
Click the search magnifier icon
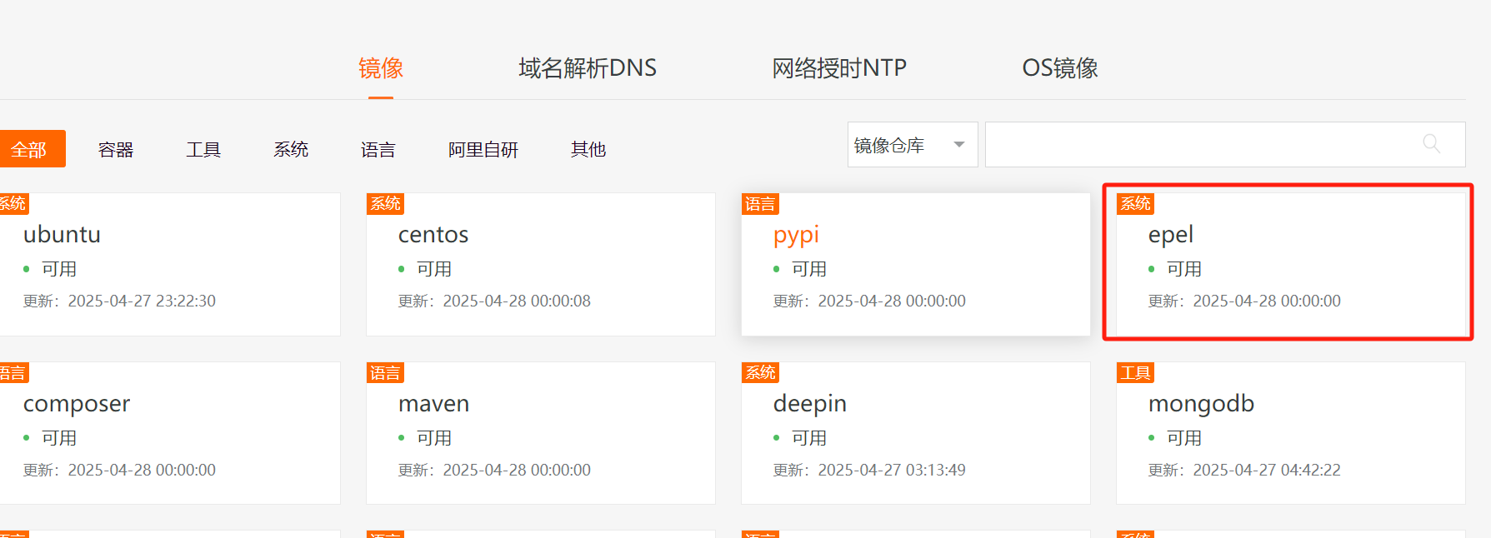[x=1431, y=144]
